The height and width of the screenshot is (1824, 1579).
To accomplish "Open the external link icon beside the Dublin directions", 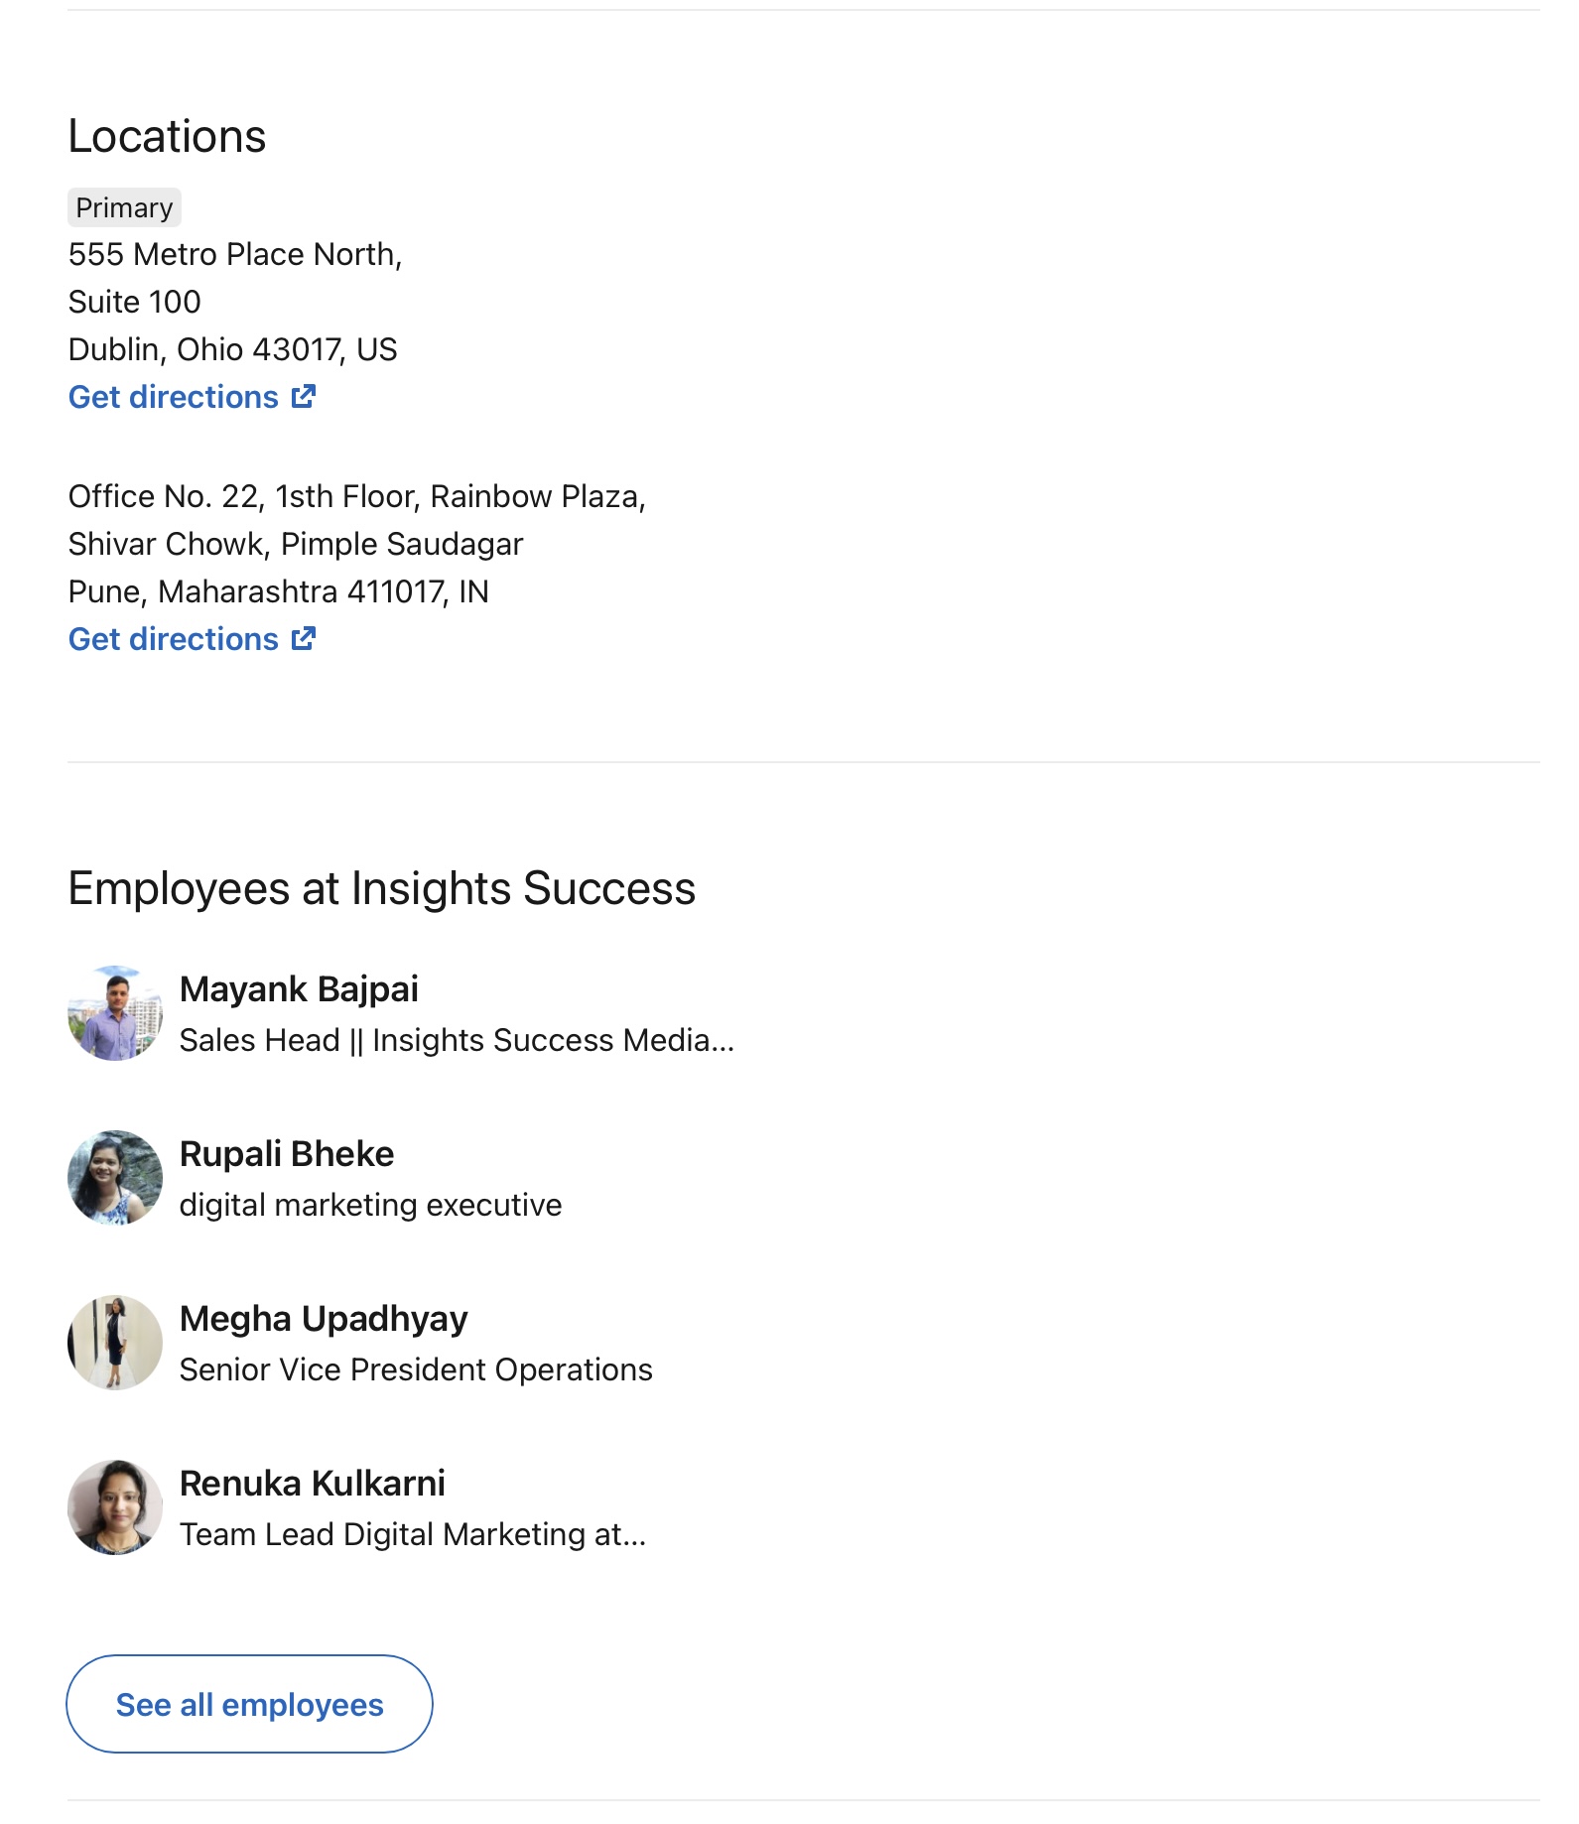I will click(304, 397).
